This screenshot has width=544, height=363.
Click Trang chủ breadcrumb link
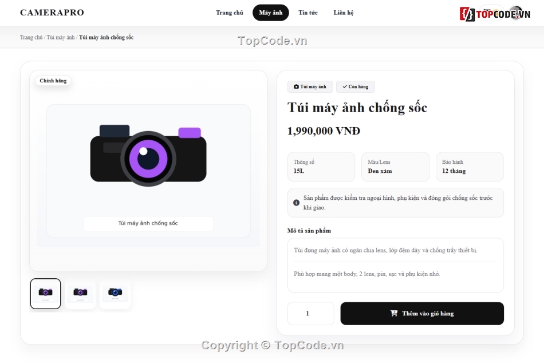click(x=31, y=37)
